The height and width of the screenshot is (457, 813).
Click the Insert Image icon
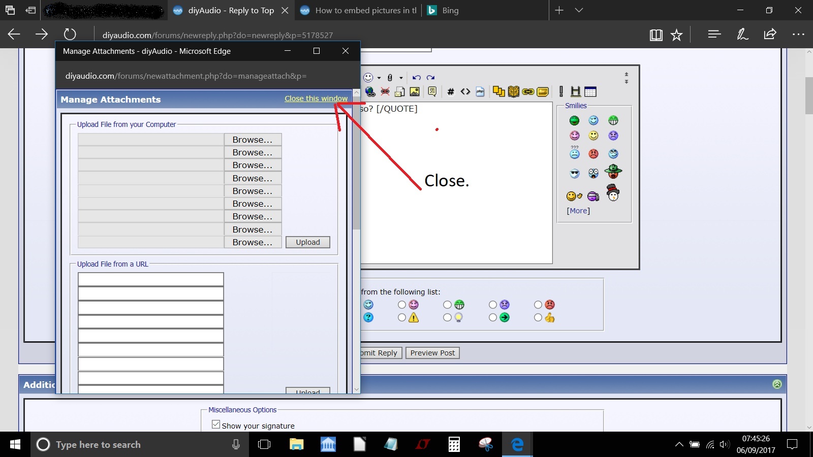pos(415,92)
